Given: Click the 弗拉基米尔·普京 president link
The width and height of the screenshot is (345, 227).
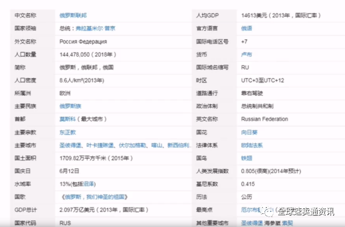Looking at the screenshot, I should [x=95, y=28].
